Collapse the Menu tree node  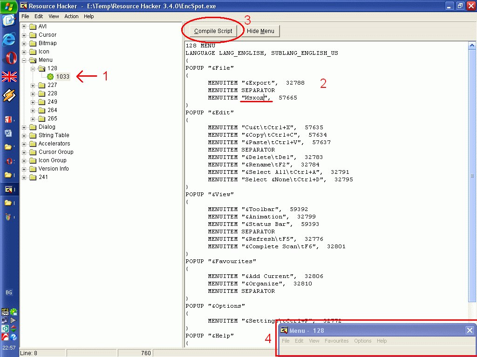24,60
